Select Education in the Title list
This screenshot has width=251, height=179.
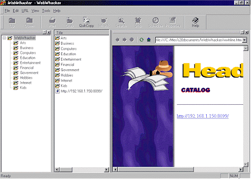(x=68, y=54)
